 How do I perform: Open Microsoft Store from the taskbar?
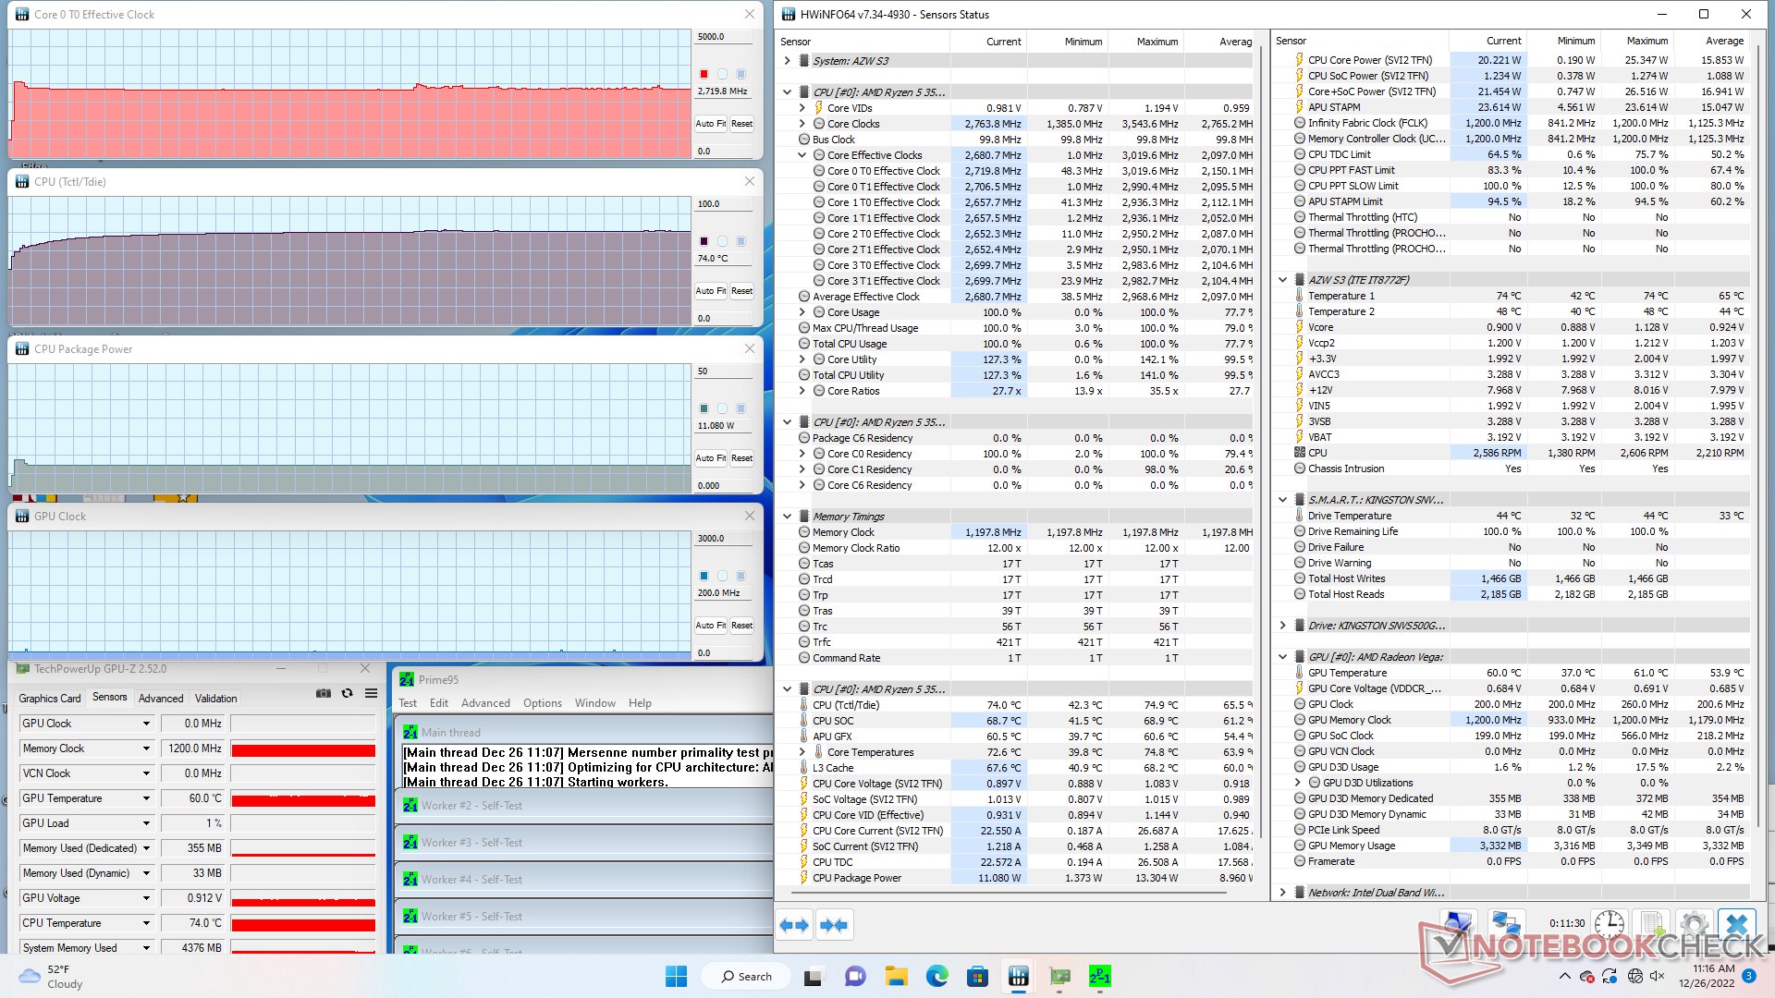(978, 977)
